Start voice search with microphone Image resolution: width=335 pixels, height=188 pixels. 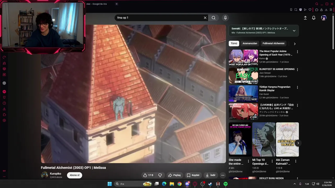point(225,18)
